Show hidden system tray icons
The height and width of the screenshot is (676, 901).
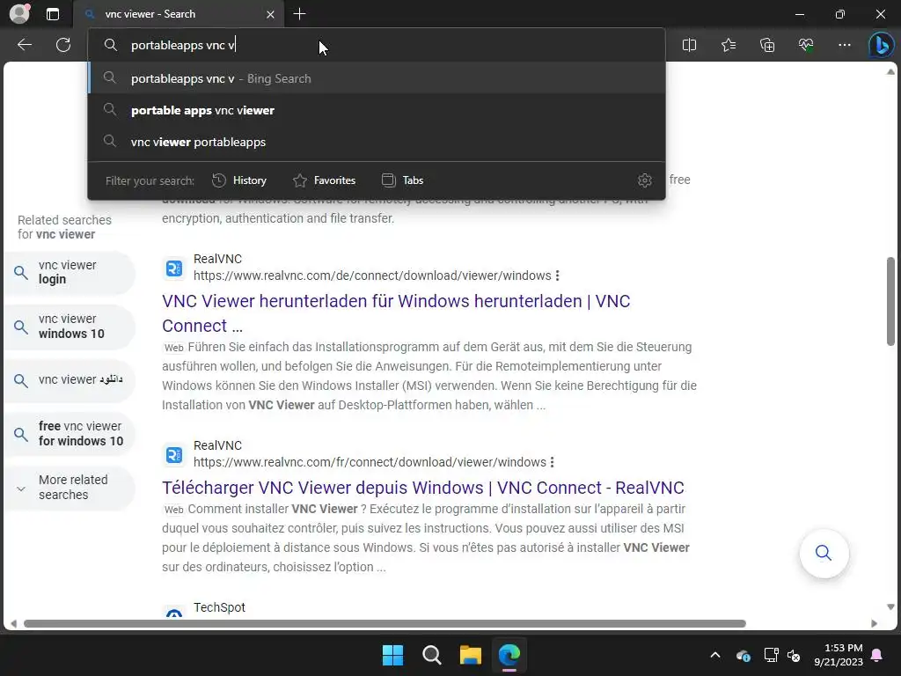coord(715,655)
